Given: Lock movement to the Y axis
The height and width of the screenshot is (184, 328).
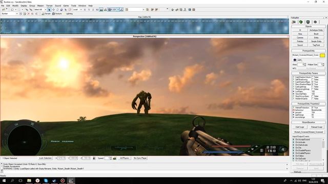Looking at the screenshot, I should tap(89, 10).
